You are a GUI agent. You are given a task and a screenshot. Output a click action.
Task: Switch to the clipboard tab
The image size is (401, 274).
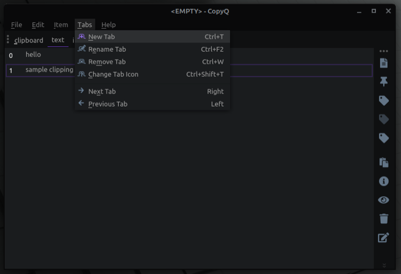tap(29, 41)
